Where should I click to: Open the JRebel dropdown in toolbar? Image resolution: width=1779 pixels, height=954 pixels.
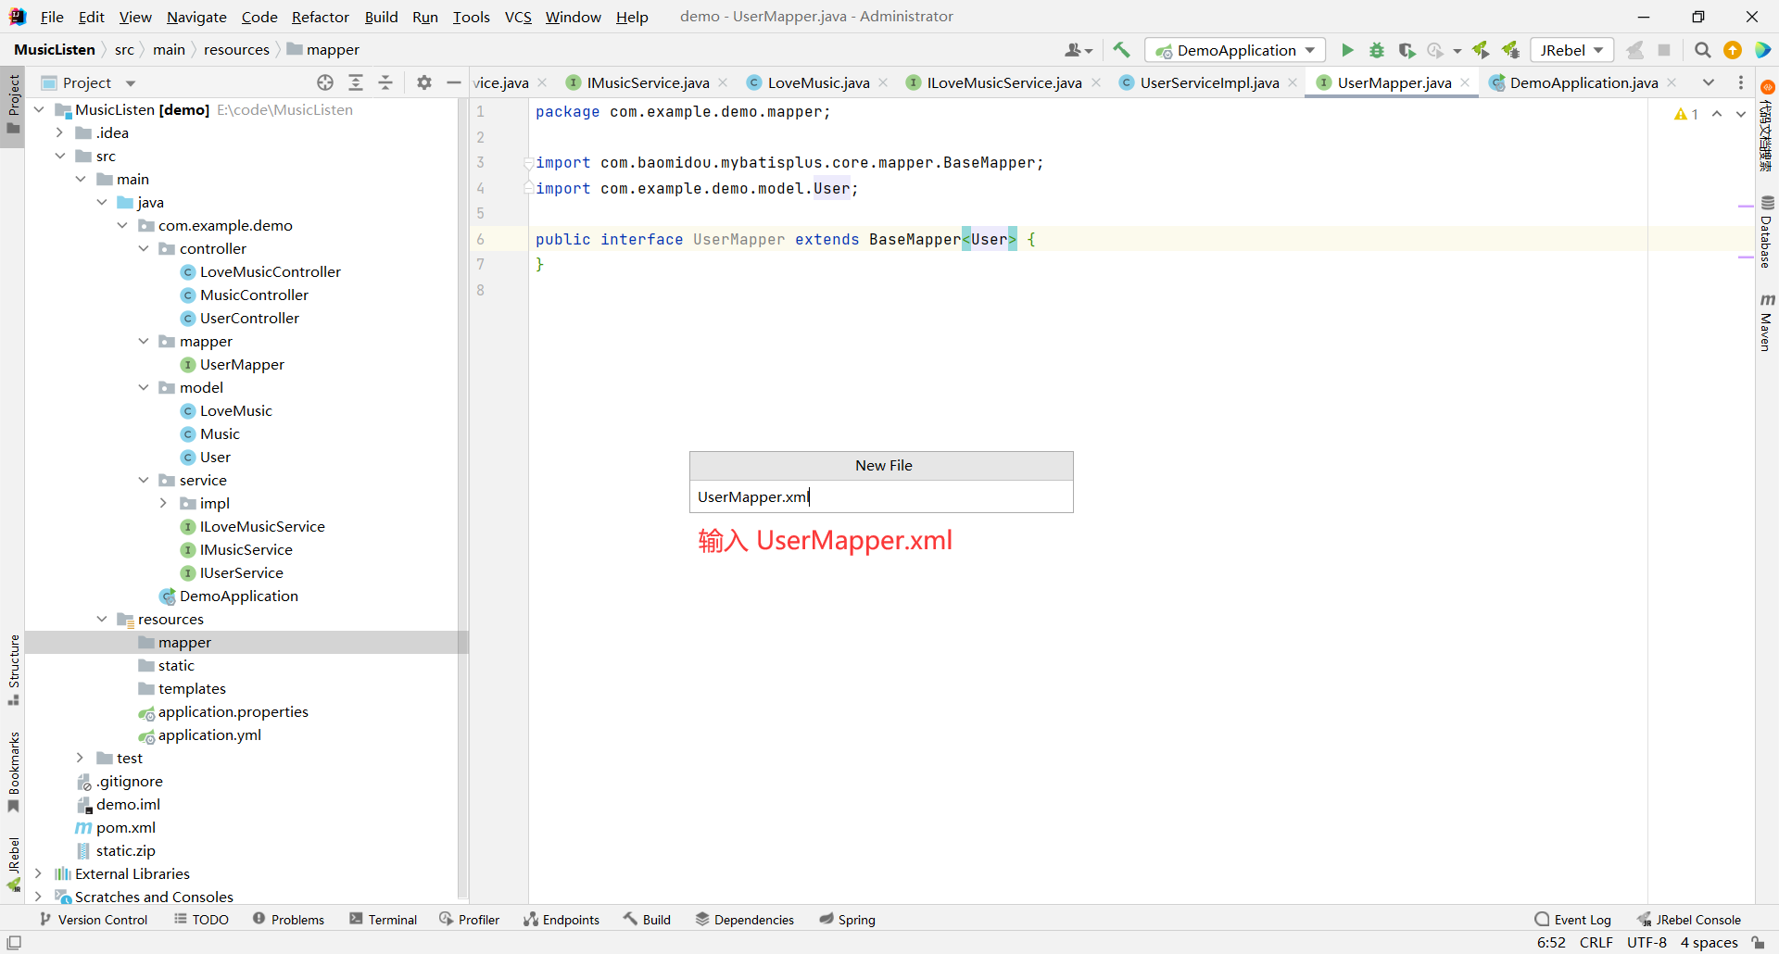click(x=1571, y=50)
